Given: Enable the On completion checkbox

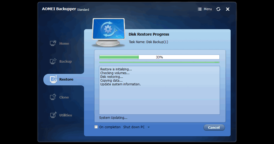Looking at the screenshot, I should point(96,127).
